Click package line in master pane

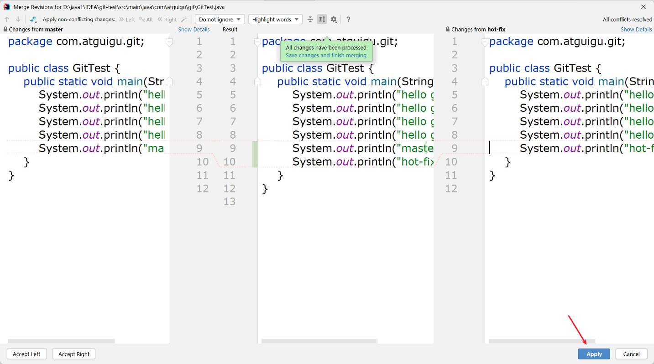(76, 42)
